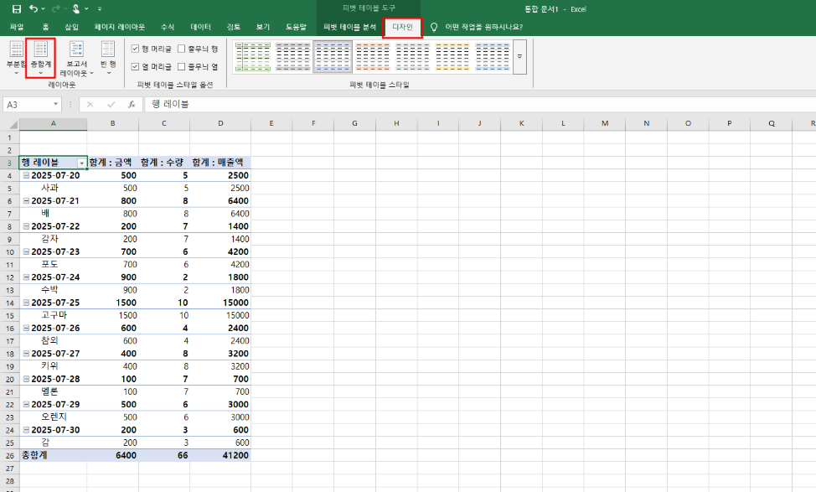Screen dimensions: 816x492
Task: Open the 페이지 레이아웃 tab
Action: tap(119, 27)
